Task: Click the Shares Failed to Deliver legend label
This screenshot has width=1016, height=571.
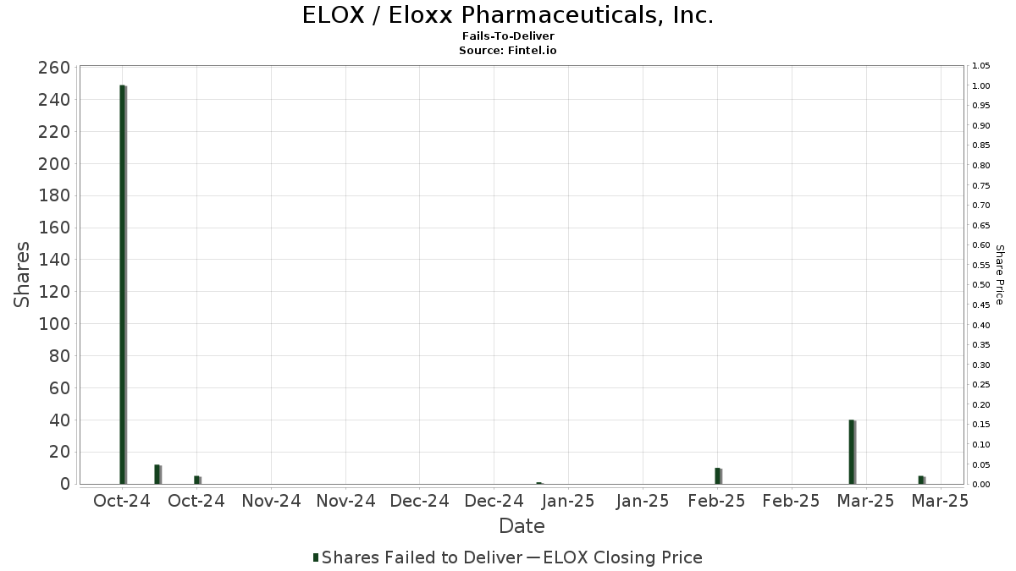Action: [422, 557]
